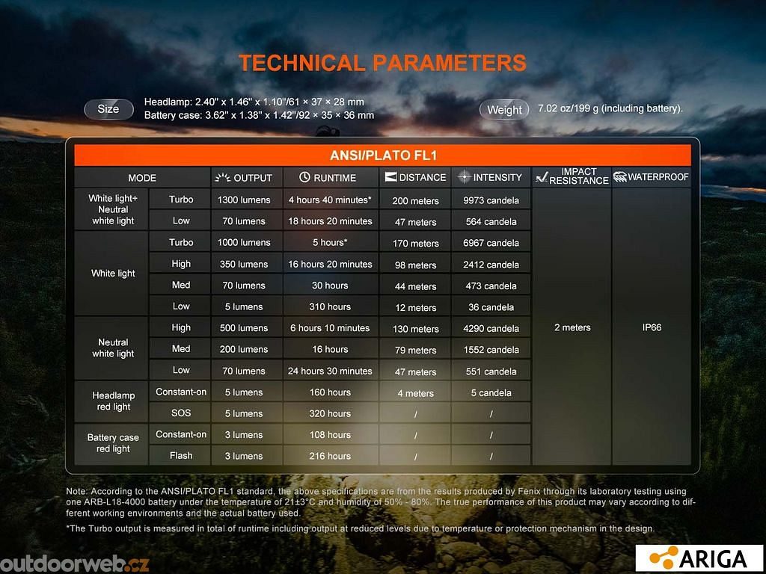This screenshot has height=574, width=766.
Task: Click the DISTANCE beam icon
Action: 390,177
